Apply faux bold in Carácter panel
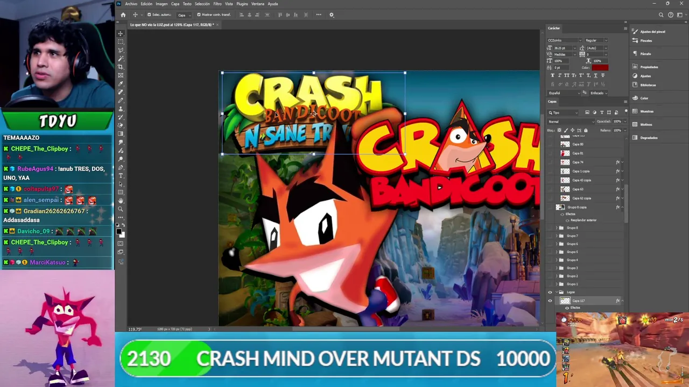 552,75
